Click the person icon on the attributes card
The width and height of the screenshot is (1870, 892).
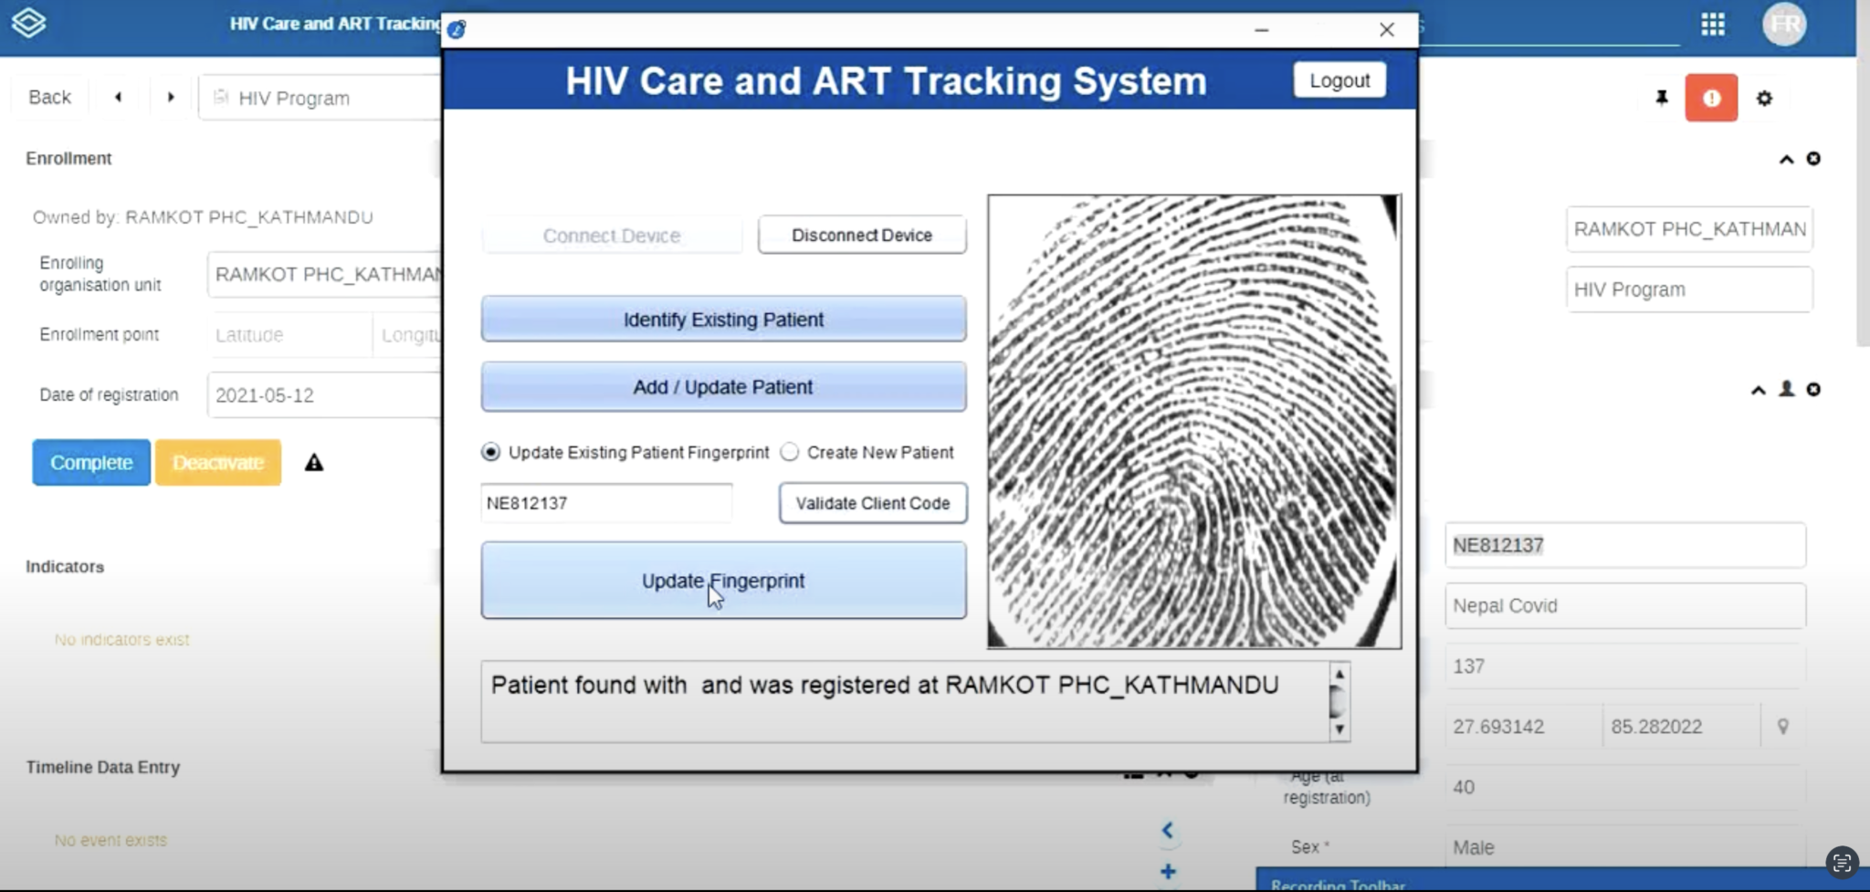(x=1786, y=390)
